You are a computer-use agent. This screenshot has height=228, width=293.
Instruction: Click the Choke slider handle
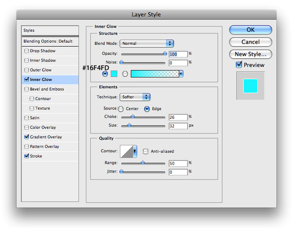133,117
